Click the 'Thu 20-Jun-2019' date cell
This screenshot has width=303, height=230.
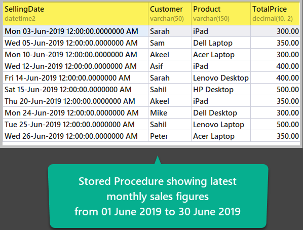pos(75,101)
